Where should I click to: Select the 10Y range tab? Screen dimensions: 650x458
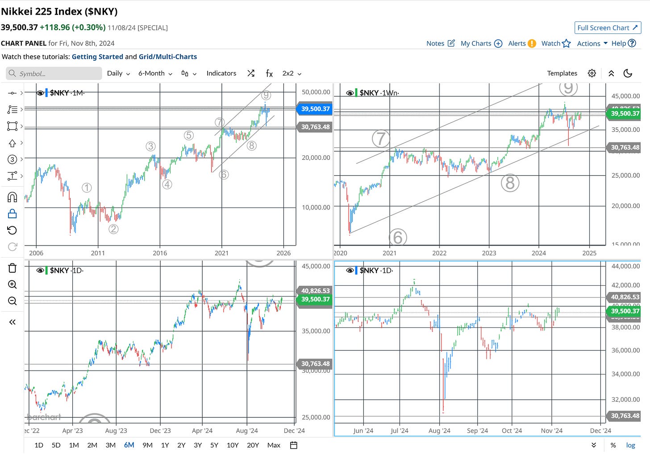pos(232,445)
